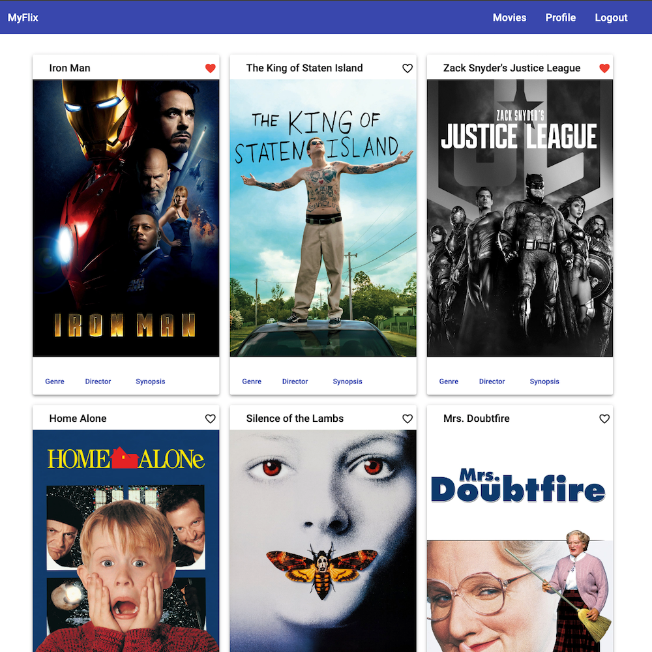Image resolution: width=652 pixels, height=652 pixels.
Task: Click the heart icon on Silence of the Lambs
Action: (407, 419)
